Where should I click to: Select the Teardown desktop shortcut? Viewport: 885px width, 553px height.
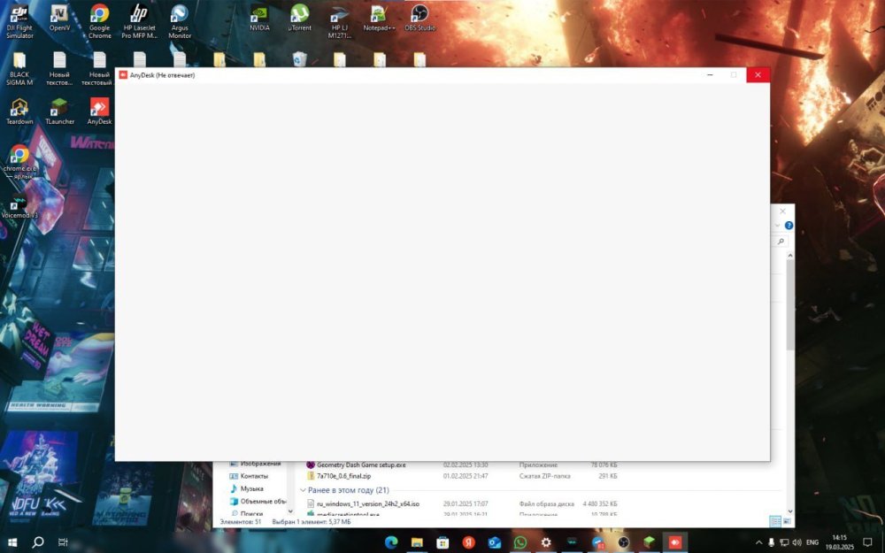[19, 111]
